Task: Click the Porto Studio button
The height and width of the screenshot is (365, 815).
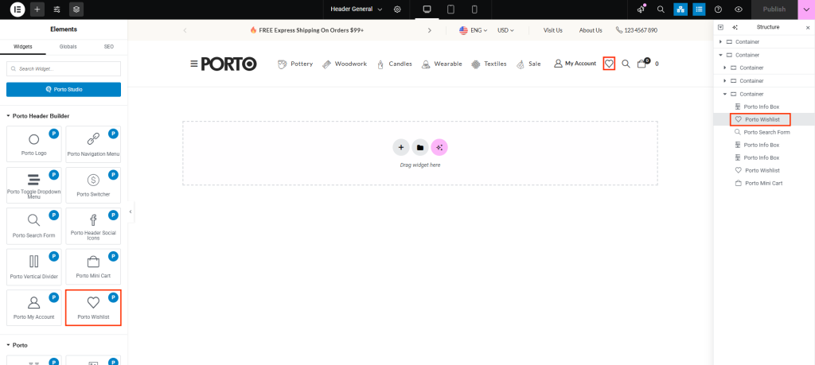Action: pyautogui.click(x=64, y=89)
